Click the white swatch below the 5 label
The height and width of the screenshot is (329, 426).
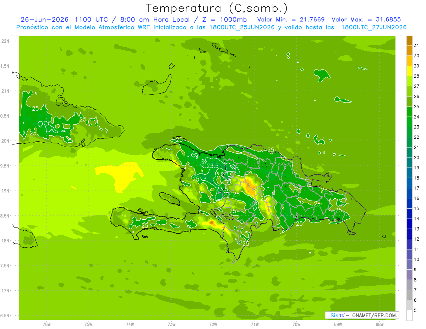pyautogui.click(x=409, y=315)
